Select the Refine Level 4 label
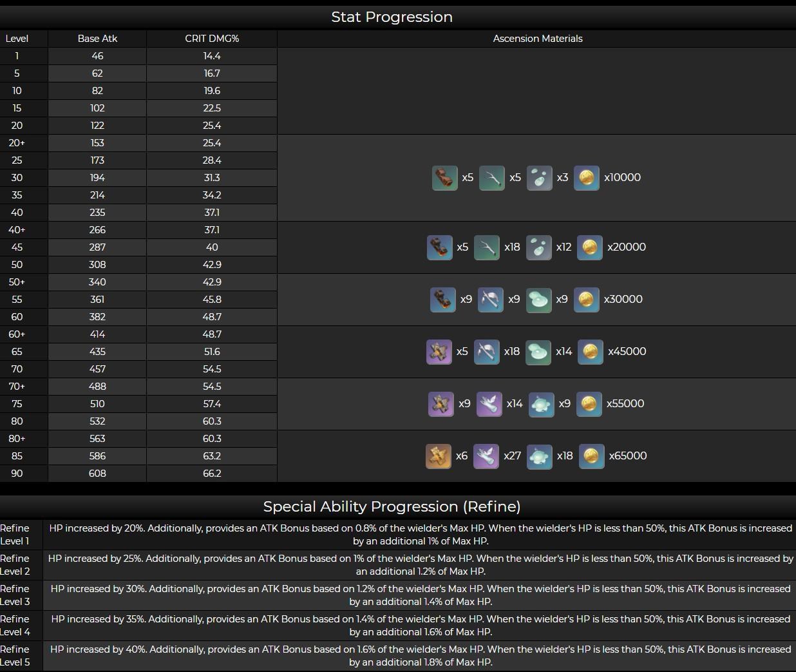The image size is (796, 672). click(15, 626)
